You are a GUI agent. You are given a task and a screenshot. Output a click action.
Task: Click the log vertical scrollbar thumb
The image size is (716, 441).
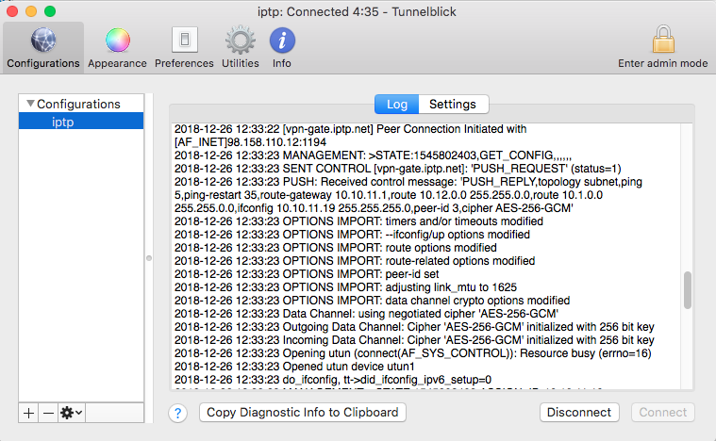[687, 290]
